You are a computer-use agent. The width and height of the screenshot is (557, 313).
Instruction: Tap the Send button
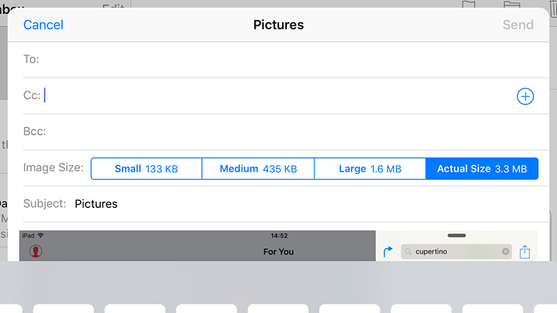click(x=518, y=25)
